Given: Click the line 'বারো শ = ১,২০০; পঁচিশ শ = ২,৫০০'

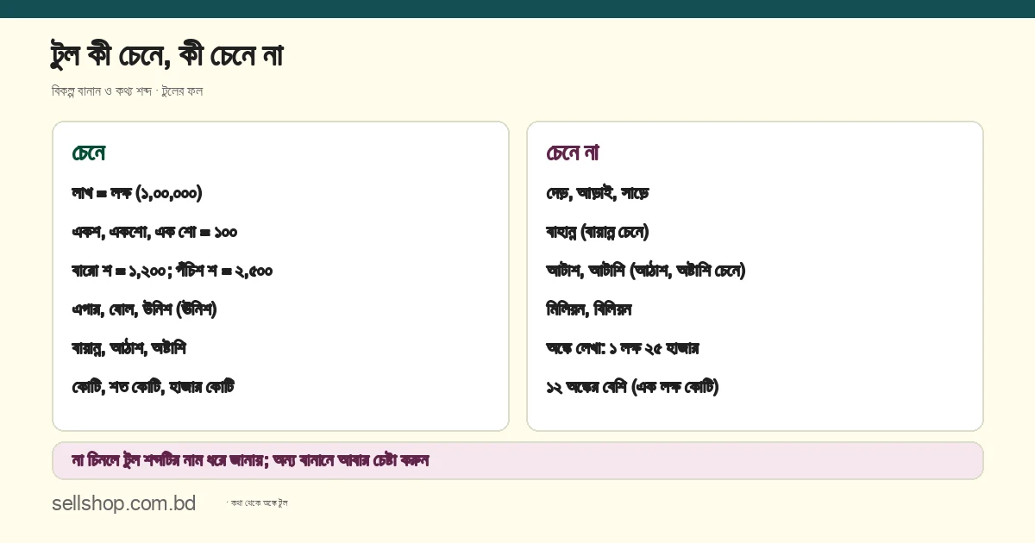Looking at the screenshot, I should 172,271.
